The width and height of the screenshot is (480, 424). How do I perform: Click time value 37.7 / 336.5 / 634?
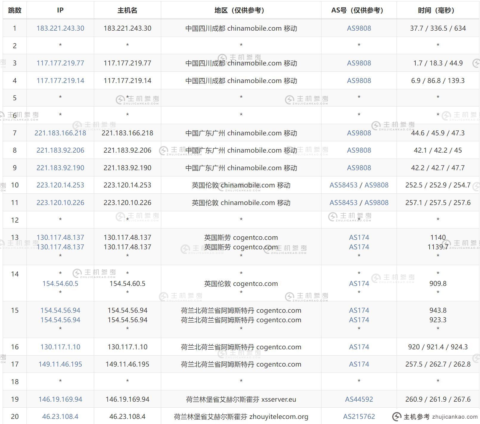[438, 28]
